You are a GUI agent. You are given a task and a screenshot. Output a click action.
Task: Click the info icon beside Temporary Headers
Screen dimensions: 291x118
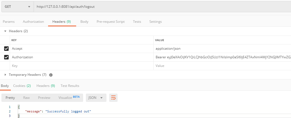pyautogui.click(x=51, y=75)
